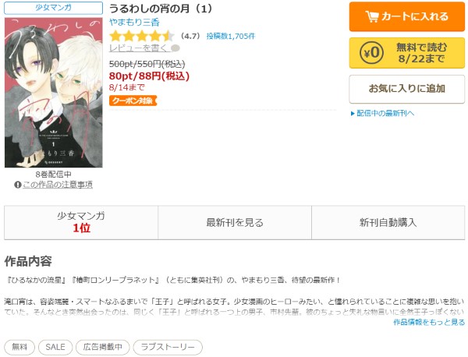The height and width of the screenshot is (357, 468).
Task: Click the speech bubble icon beside レビューを書く
Action: tap(176, 48)
